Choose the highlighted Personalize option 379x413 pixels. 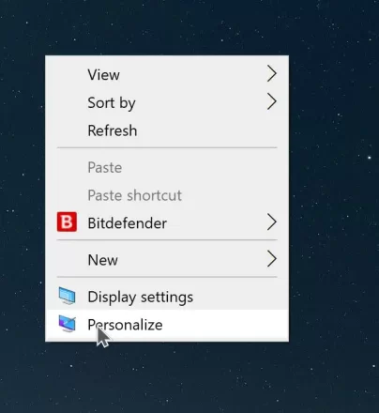click(x=167, y=324)
